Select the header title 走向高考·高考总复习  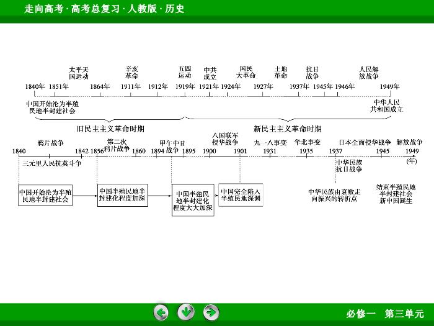point(72,9)
